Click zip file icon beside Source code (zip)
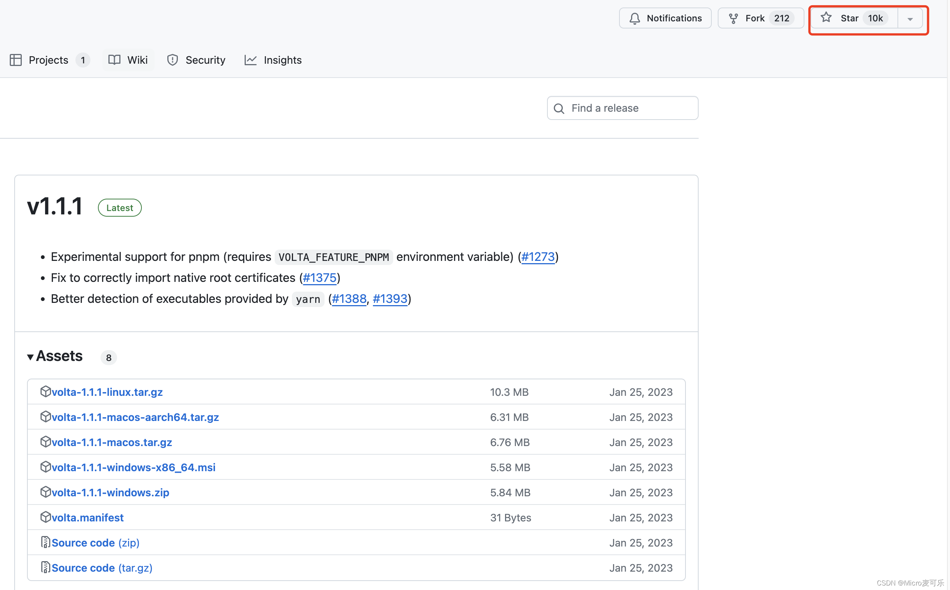Viewport: 950px width, 590px height. tap(45, 542)
